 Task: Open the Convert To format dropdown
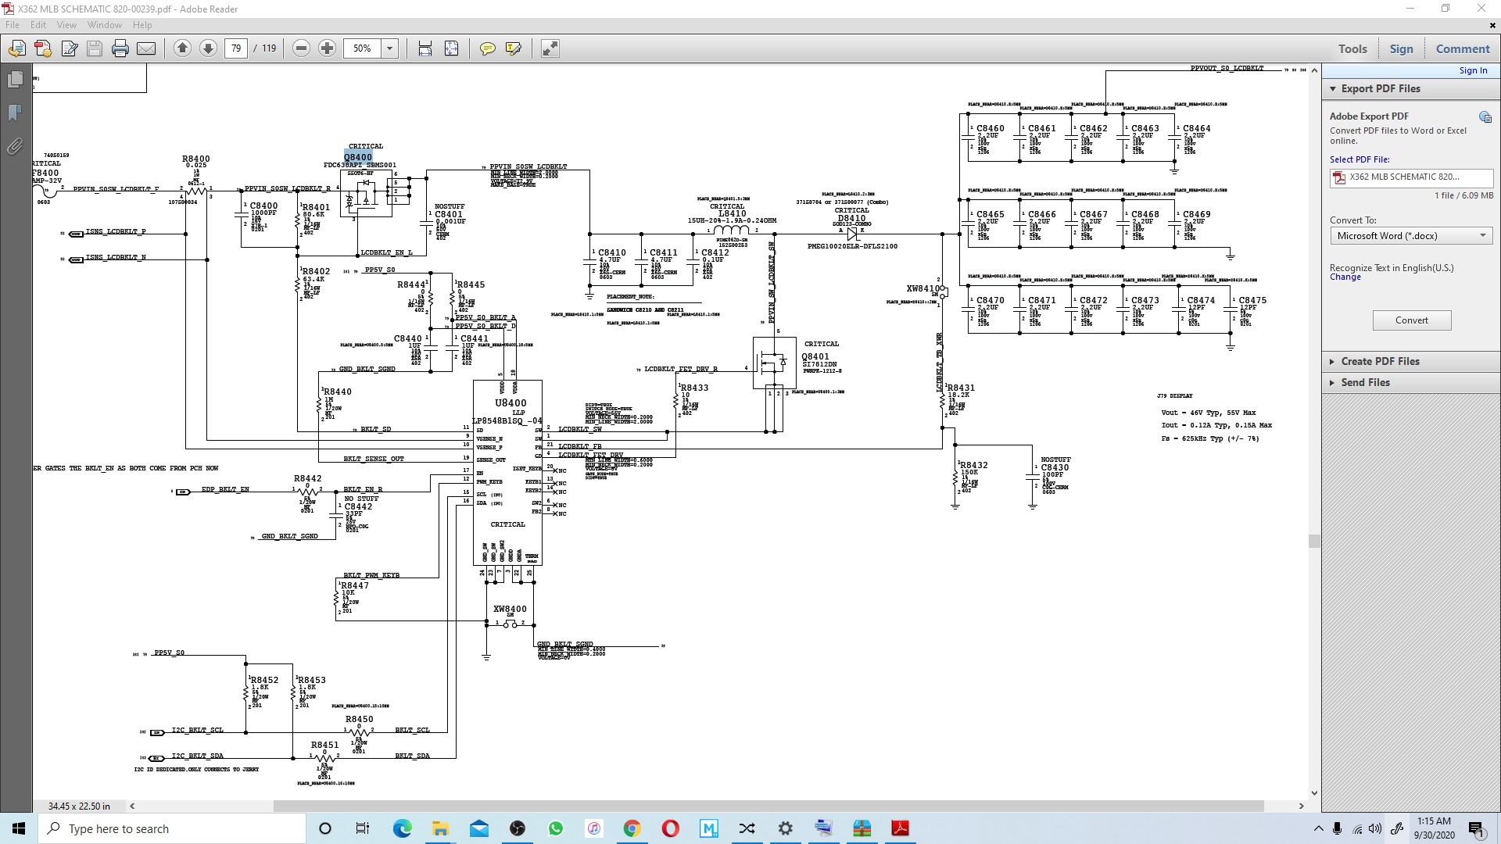pos(1411,236)
